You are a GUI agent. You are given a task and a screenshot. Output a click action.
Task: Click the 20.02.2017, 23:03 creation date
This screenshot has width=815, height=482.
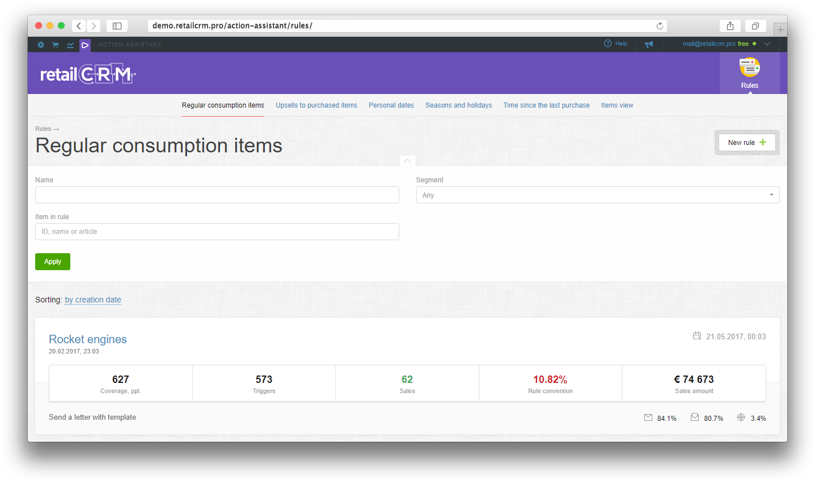pyautogui.click(x=74, y=351)
